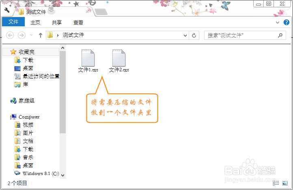Expand breadcrumb arrow before 测试文件
Viewport: 293px width, 190px height.
[58, 35]
